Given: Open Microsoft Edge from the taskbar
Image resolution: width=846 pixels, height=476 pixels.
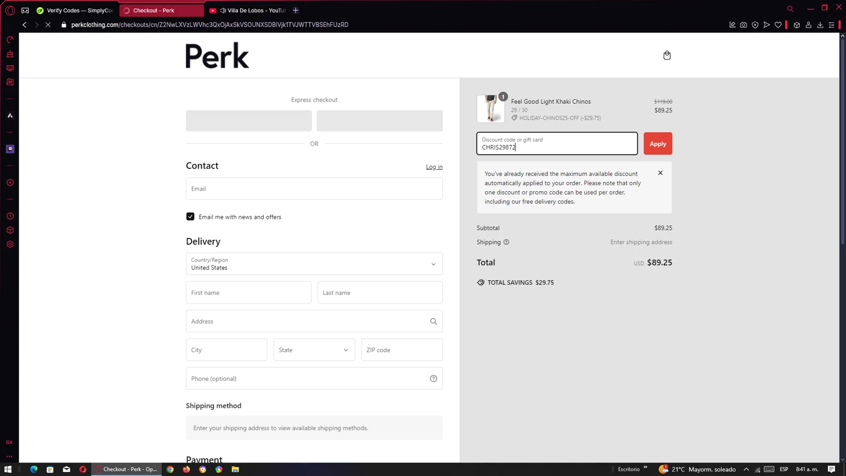Looking at the screenshot, I should tap(34, 469).
